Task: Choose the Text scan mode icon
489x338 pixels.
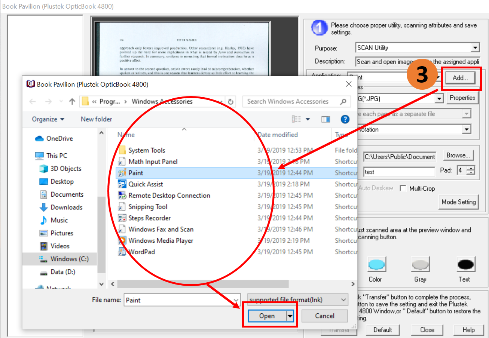Action: click(465, 265)
